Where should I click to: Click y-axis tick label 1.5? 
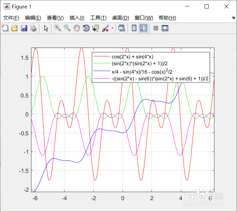(25, 58)
